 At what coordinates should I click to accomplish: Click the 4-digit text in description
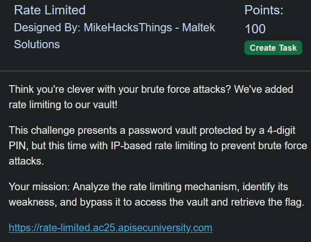click(281, 131)
